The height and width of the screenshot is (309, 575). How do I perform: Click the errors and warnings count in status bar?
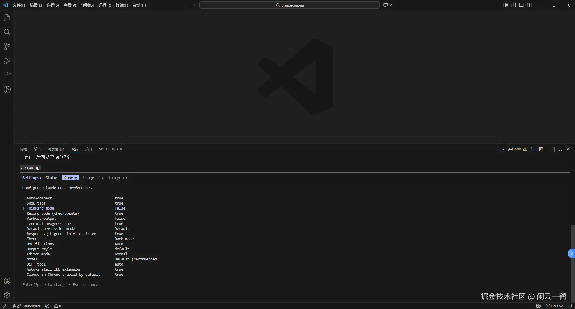(53, 306)
